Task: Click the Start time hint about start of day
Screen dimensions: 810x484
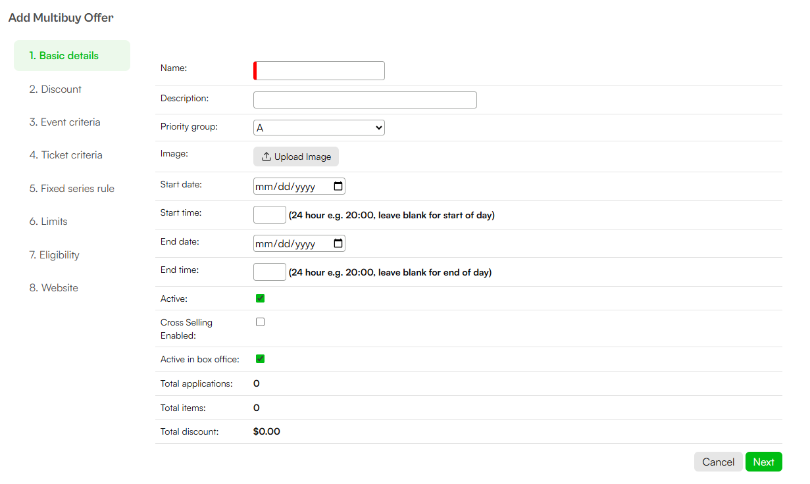Action: click(392, 215)
